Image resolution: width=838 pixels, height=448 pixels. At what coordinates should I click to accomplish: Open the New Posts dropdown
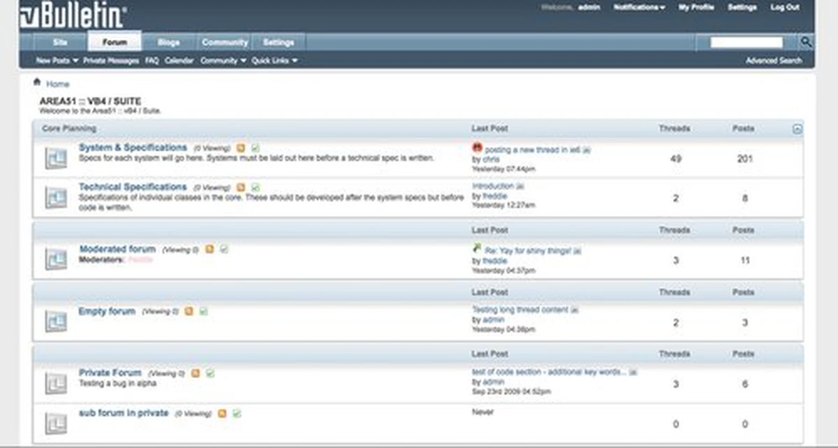pos(57,61)
